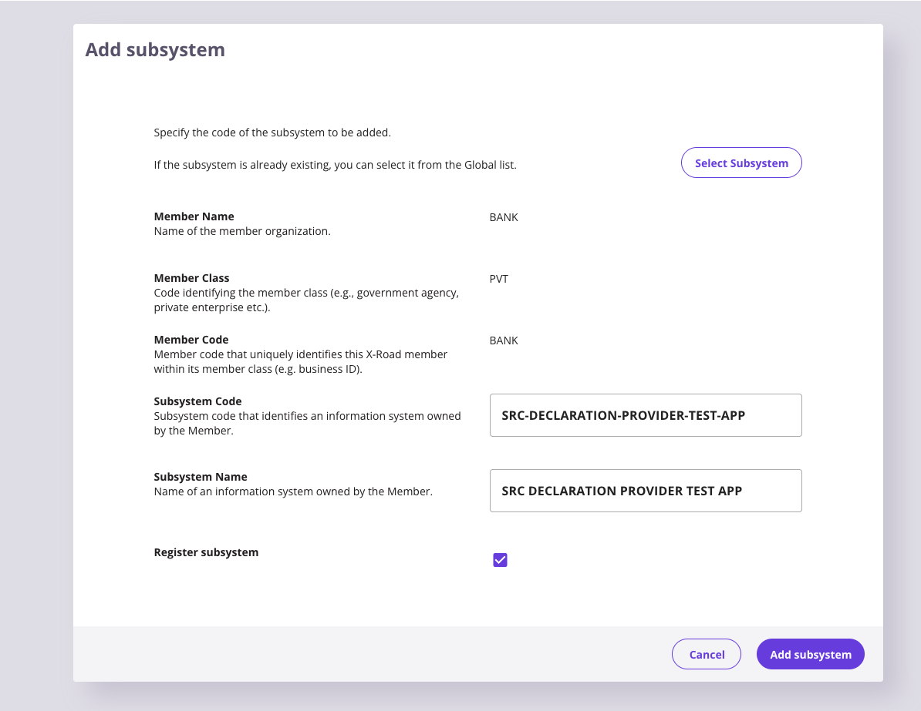Click the Subsystem Name description text
Image resolution: width=921 pixels, height=711 pixels.
[x=292, y=491]
